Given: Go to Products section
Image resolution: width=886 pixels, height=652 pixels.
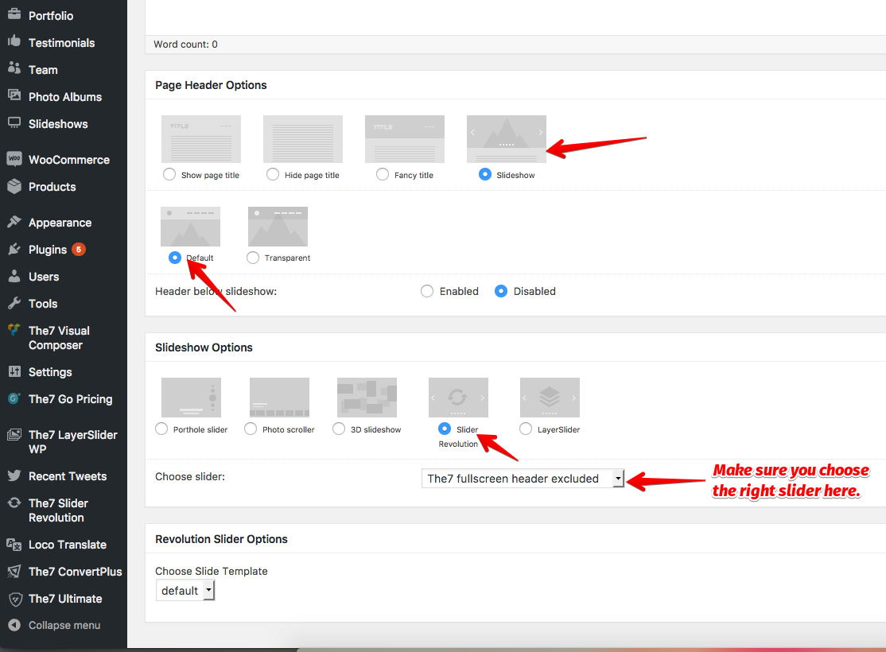Looking at the screenshot, I should click(52, 187).
